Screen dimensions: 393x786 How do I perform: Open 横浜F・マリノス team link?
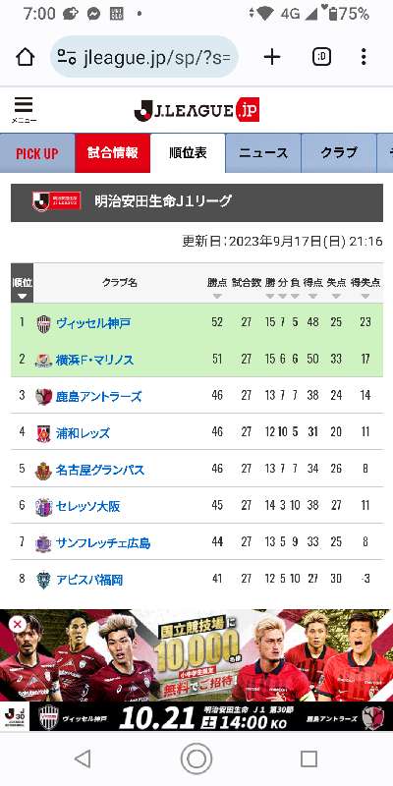94,360
